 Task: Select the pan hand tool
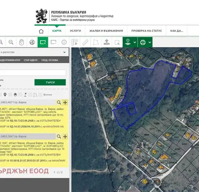[x=22, y=42]
